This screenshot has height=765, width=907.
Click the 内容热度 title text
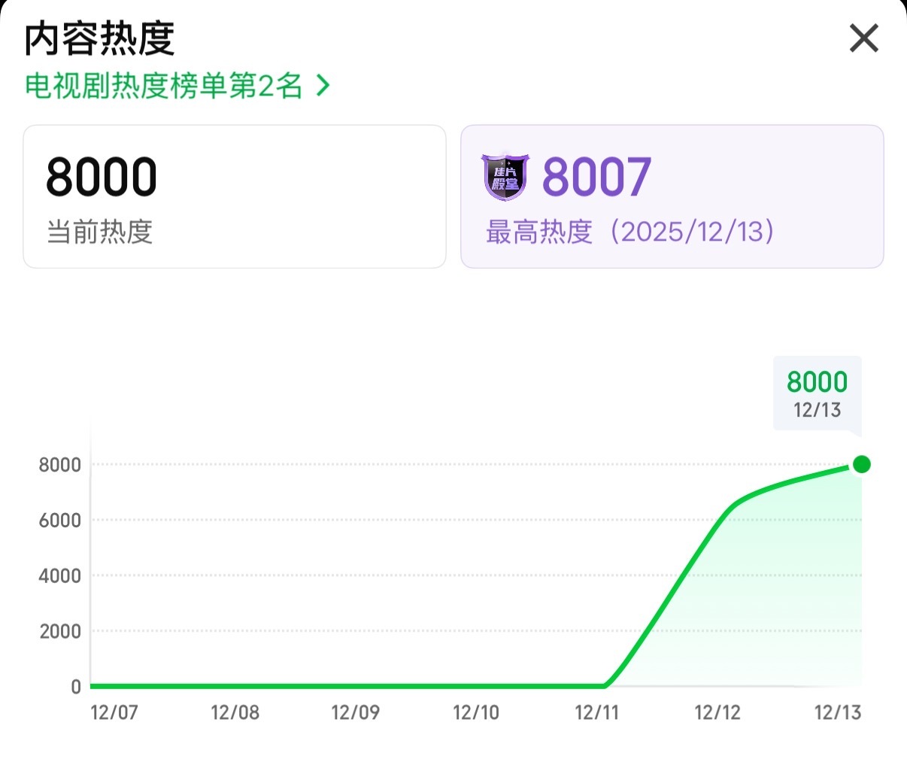[x=99, y=39]
